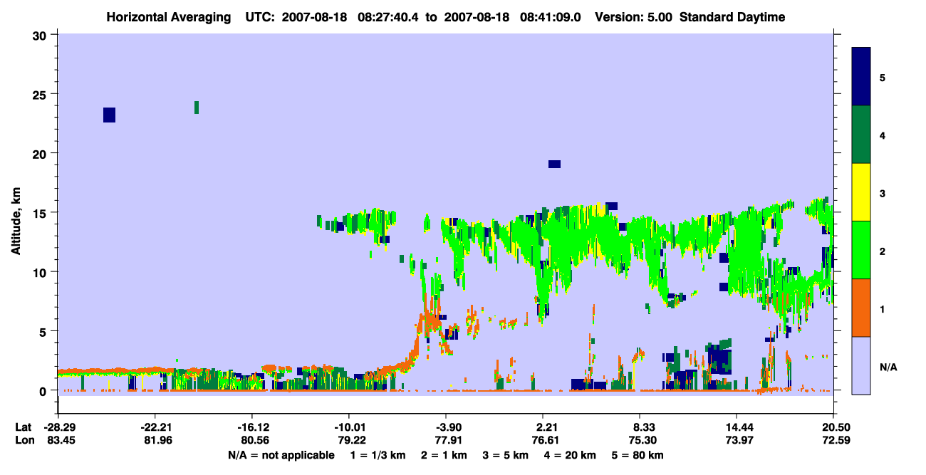The width and height of the screenshot is (926, 475).
Task: Click the '5 = 80 km' legend text
Action: 638,455
